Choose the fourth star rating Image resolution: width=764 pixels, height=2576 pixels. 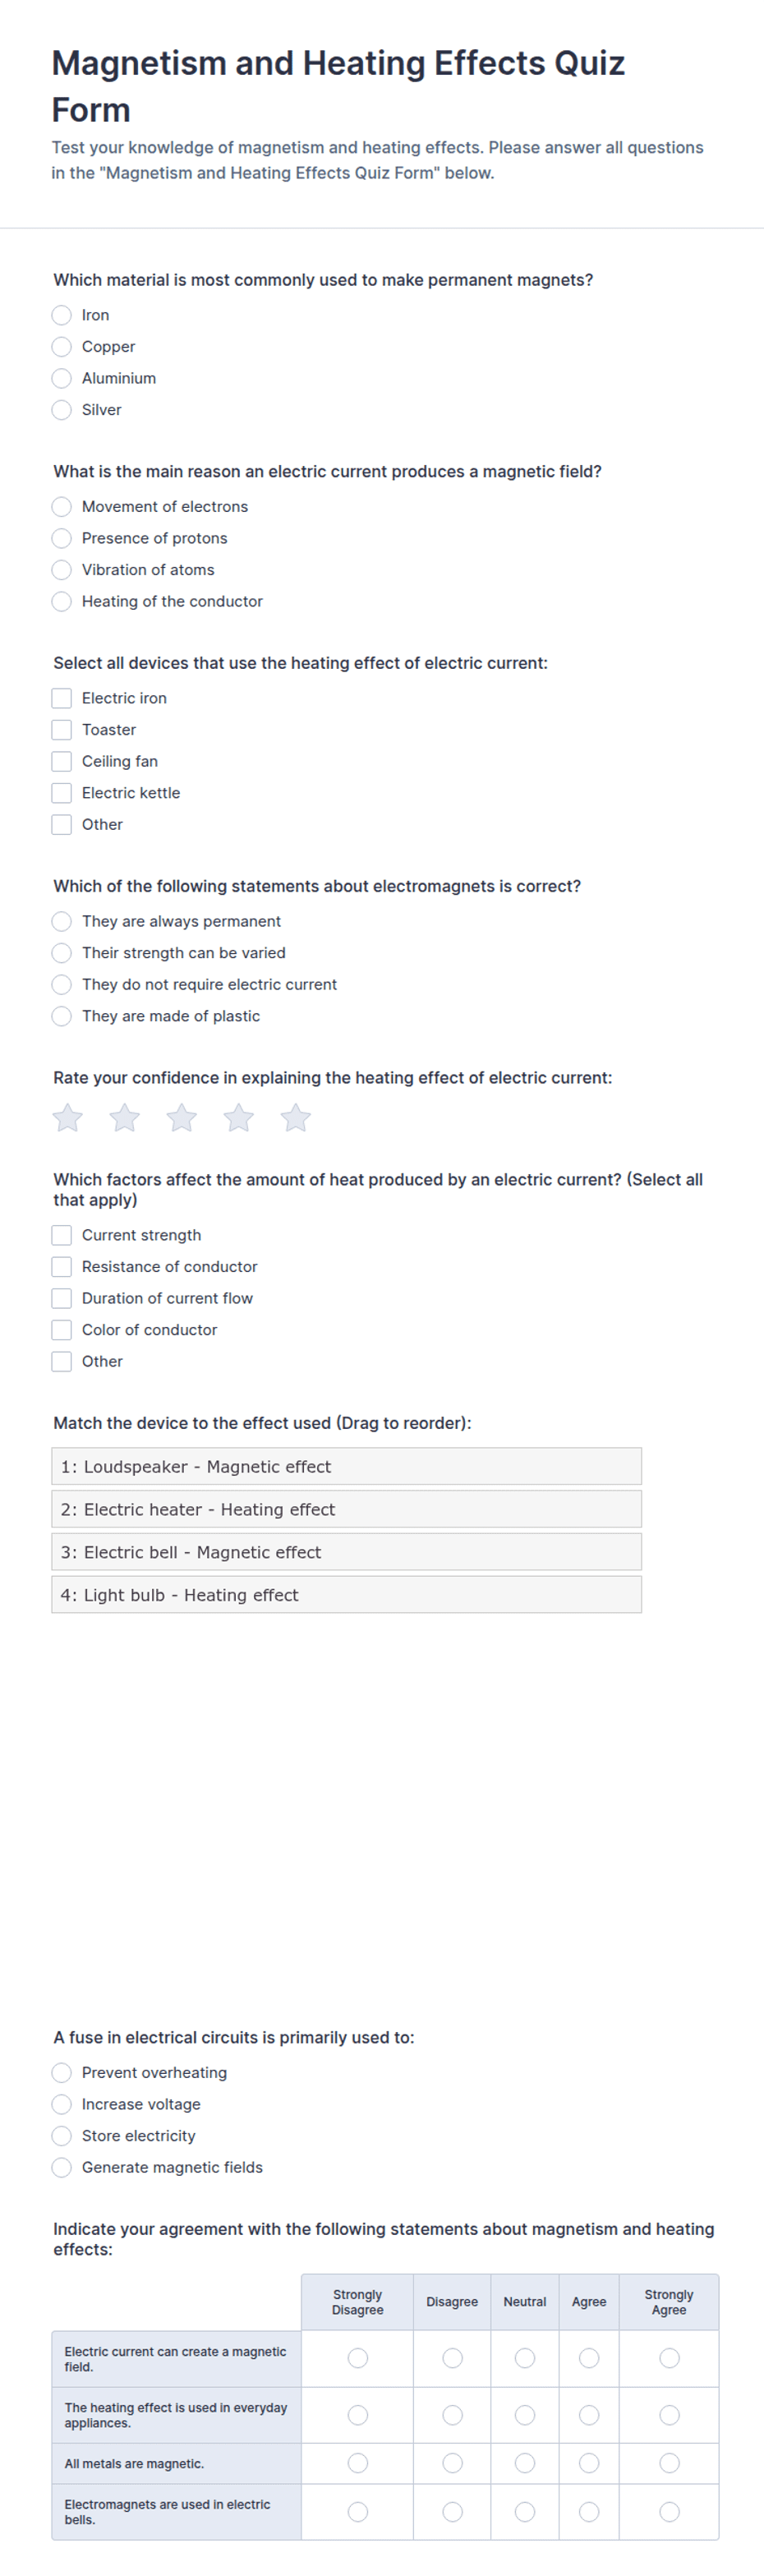239,1117
